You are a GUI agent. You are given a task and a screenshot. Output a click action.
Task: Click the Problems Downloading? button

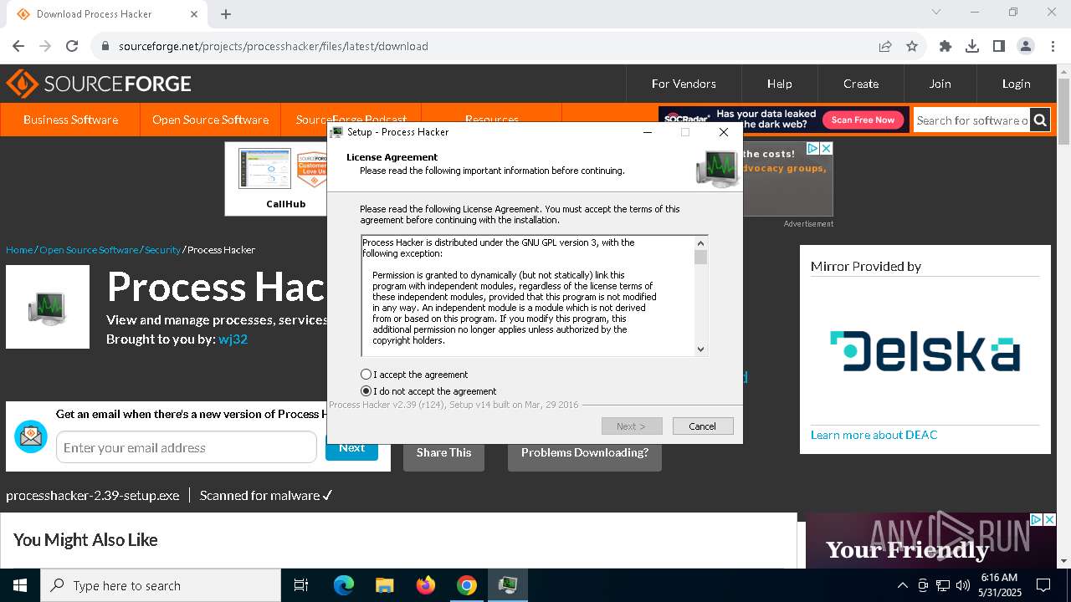coord(585,452)
